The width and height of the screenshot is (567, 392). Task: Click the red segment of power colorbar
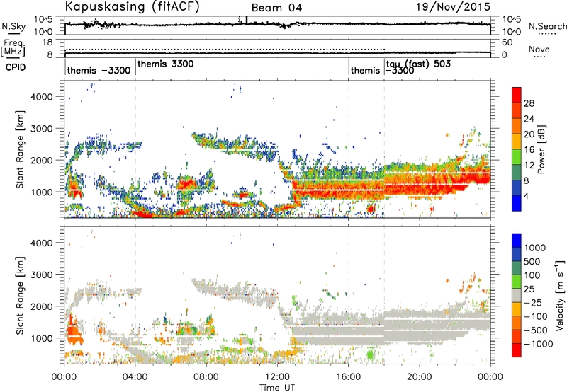(x=517, y=96)
